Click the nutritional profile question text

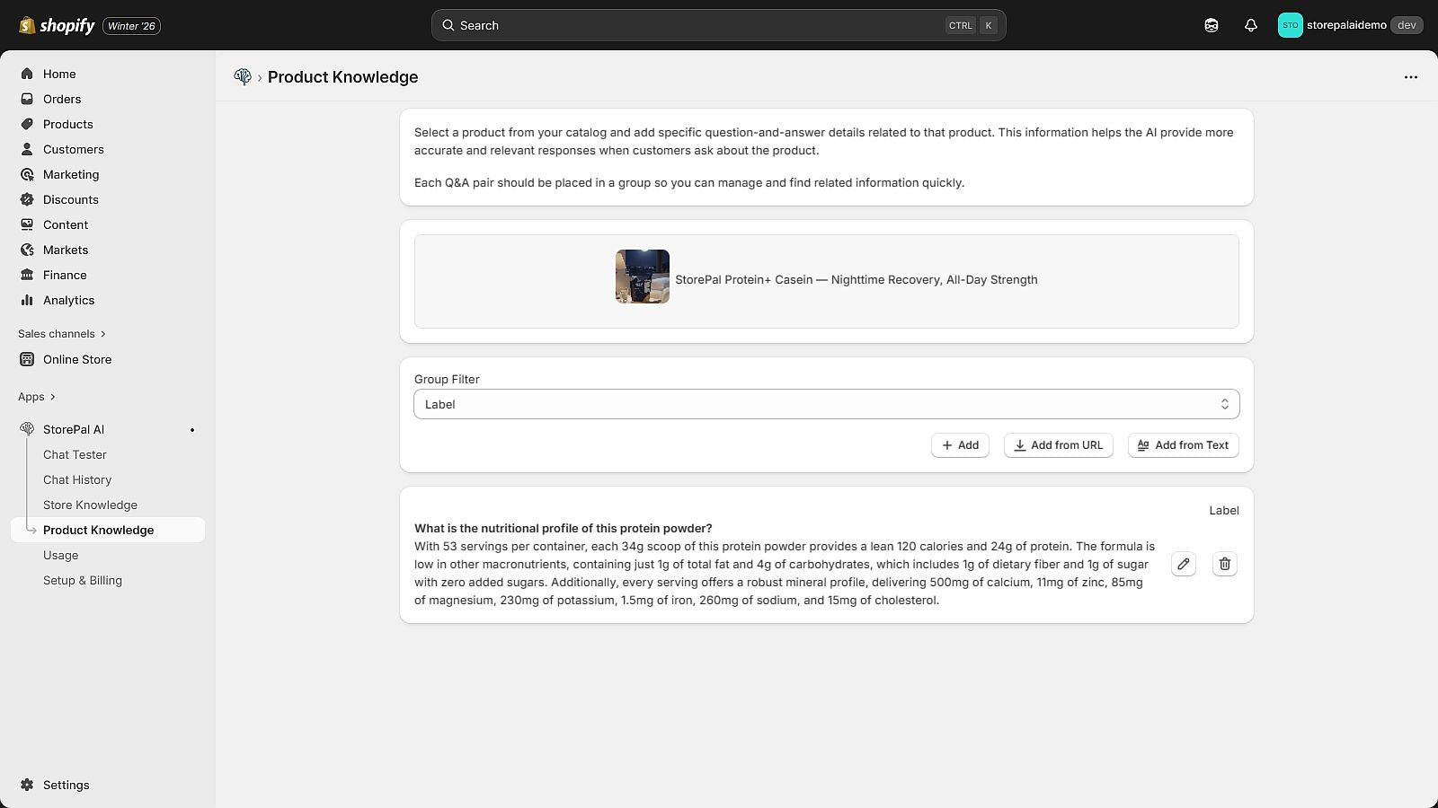pyautogui.click(x=564, y=528)
